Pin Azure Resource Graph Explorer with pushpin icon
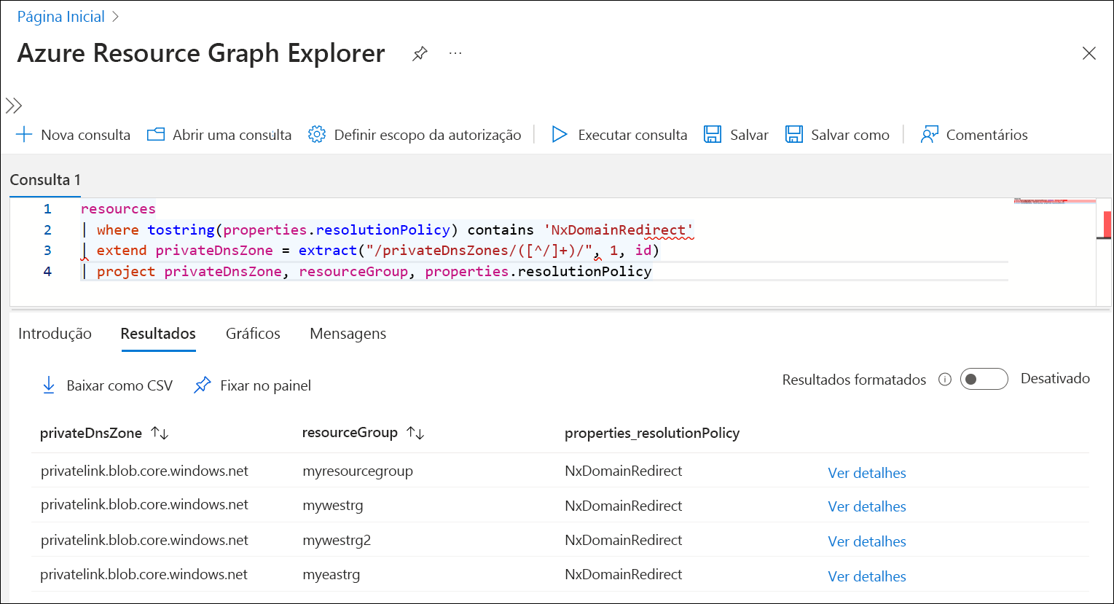1114x604 pixels. click(420, 54)
